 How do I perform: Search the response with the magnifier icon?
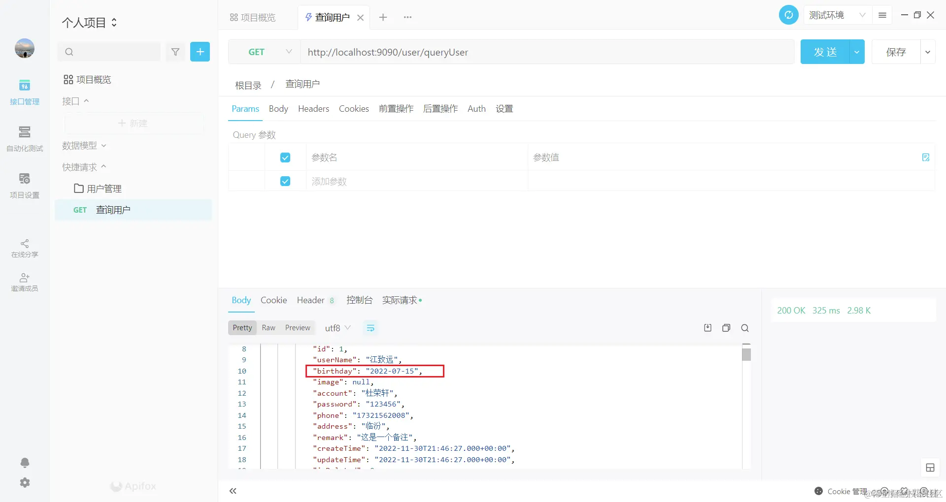tap(745, 328)
